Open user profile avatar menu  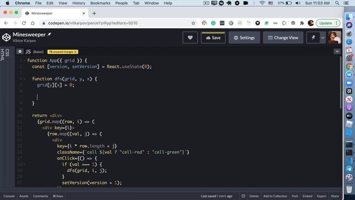(x=334, y=37)
